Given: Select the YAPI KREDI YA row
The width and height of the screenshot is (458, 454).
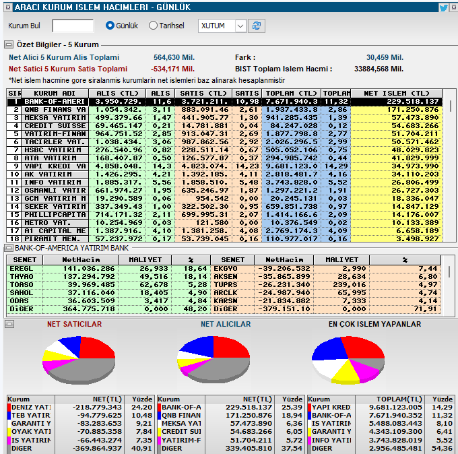Looking at the screenshot, I should click(224, 166).
